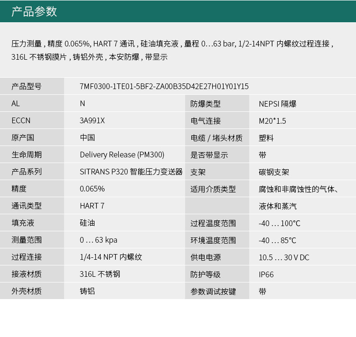The image size is (356, 337).
Task: Click the 碳钢支架 value
Action: [274, 172]
